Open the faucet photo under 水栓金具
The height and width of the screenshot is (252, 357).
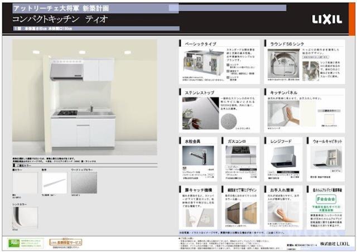pos(198,156)
